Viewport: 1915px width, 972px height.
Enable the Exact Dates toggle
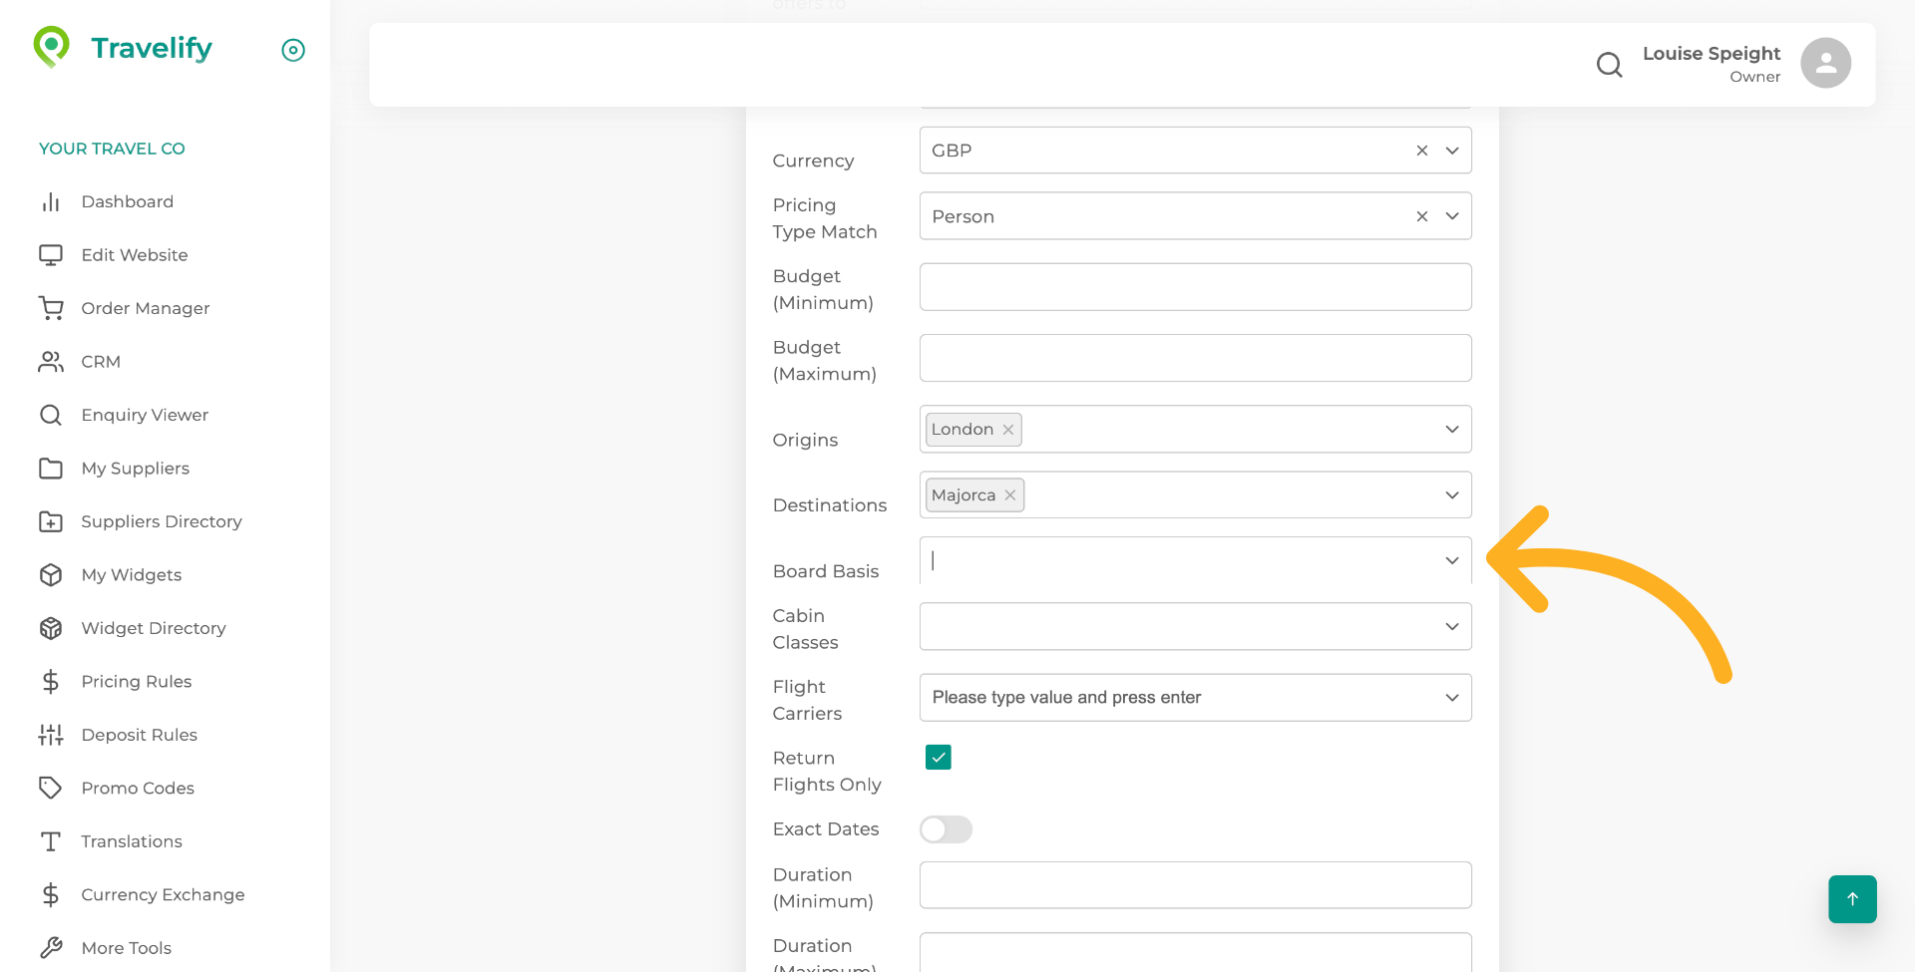click(946, 828)
